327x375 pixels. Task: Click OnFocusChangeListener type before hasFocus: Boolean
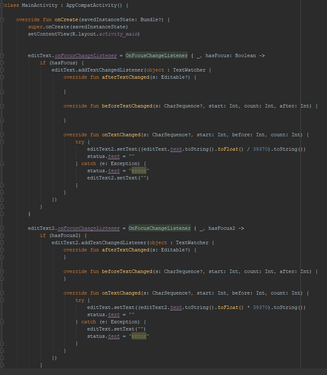tap(157, 56)
